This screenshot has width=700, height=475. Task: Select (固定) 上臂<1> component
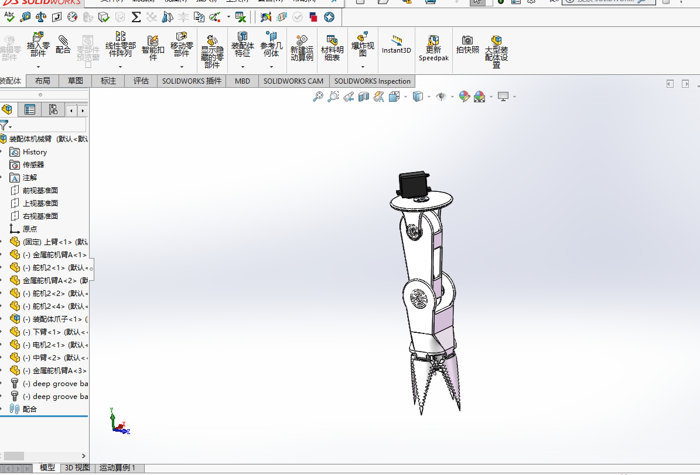[49, 242]
